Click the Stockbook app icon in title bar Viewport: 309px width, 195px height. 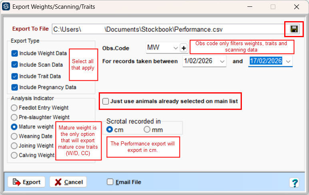click(6, 7)
